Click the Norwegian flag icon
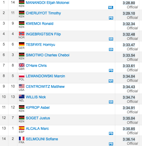Viewport: 142px width, 146px height. pos(22,34)
